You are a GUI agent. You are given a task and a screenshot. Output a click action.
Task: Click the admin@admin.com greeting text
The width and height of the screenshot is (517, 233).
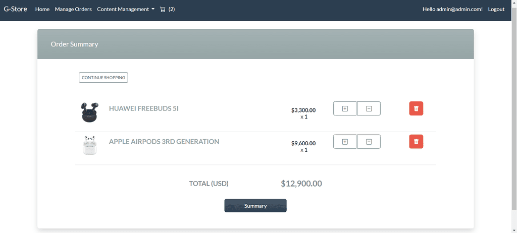(452, 9)
